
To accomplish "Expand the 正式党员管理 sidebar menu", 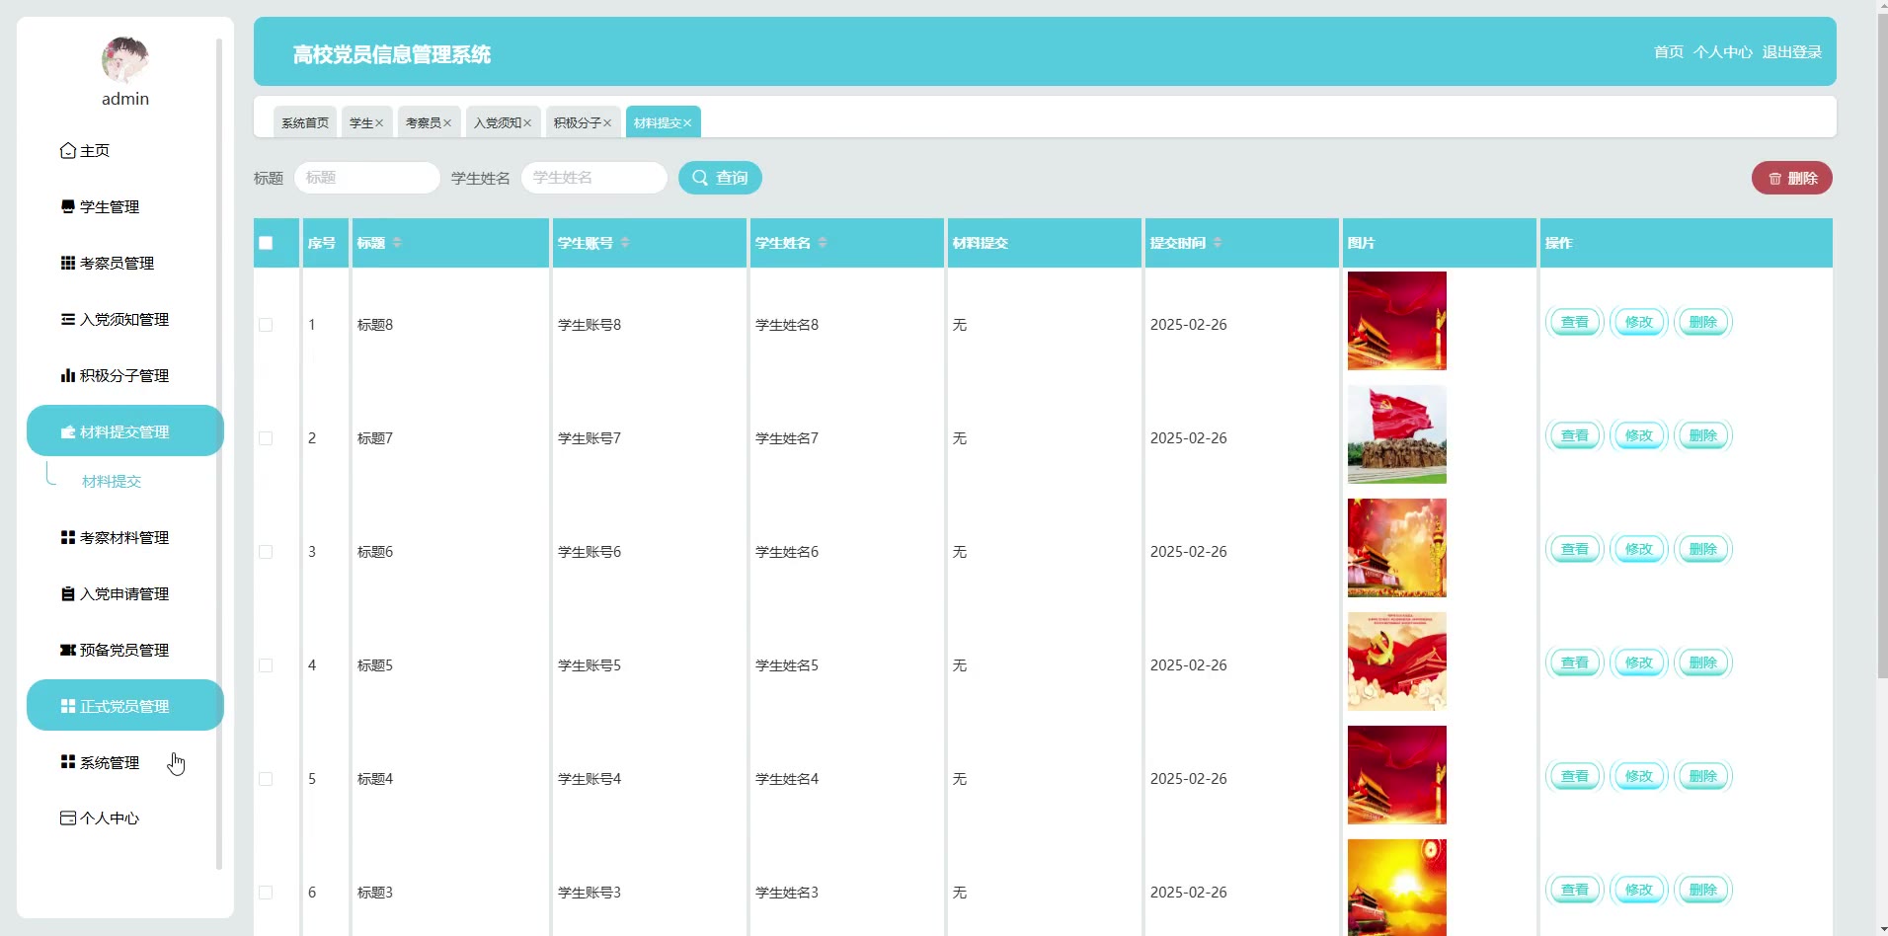I will click(125, 706).
